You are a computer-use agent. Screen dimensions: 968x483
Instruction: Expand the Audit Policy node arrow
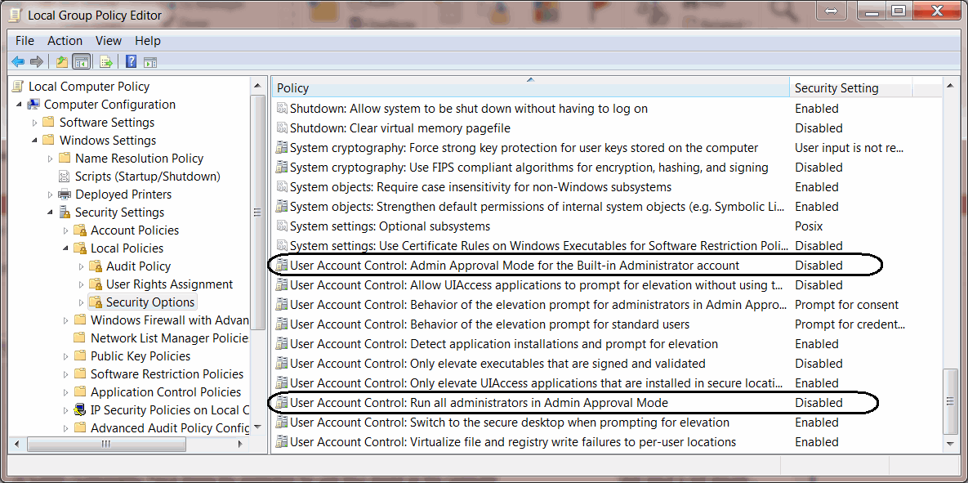(x=81, y=266)
